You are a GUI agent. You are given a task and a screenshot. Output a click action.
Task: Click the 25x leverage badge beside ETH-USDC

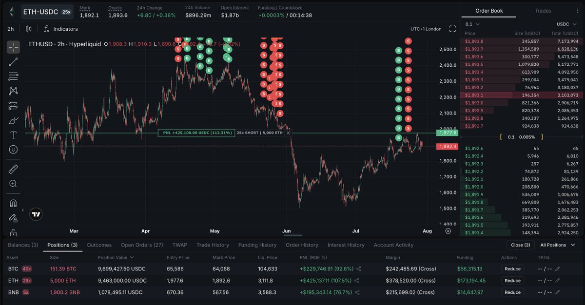66,11
